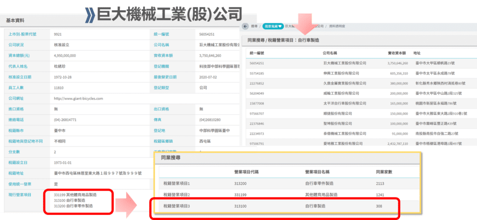
Task: Open the 資料透明度 breadcrumb item
Action: [338, 27]
